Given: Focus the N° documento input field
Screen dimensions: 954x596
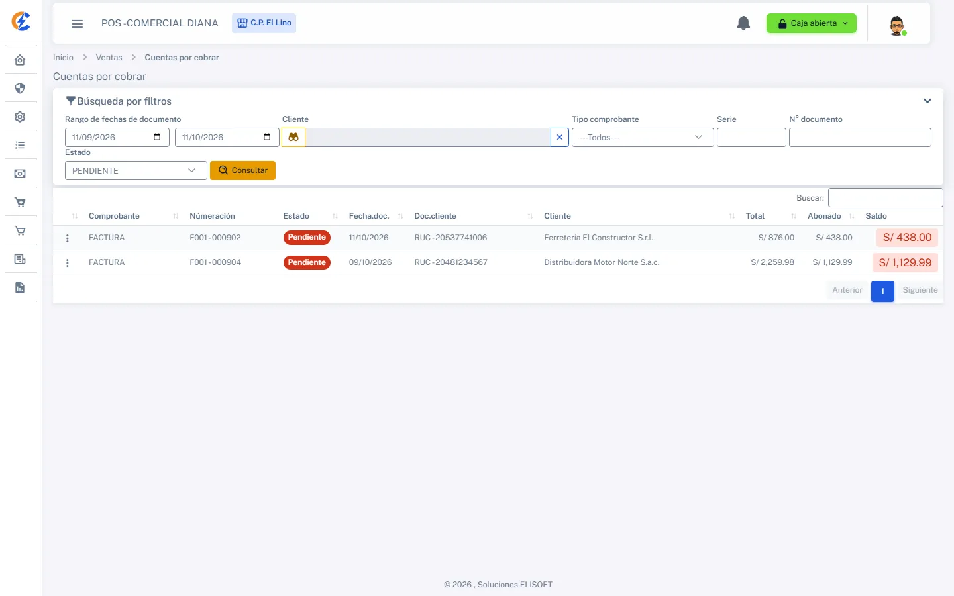Looking at the screenshot, I should click(x=860, y=137).
